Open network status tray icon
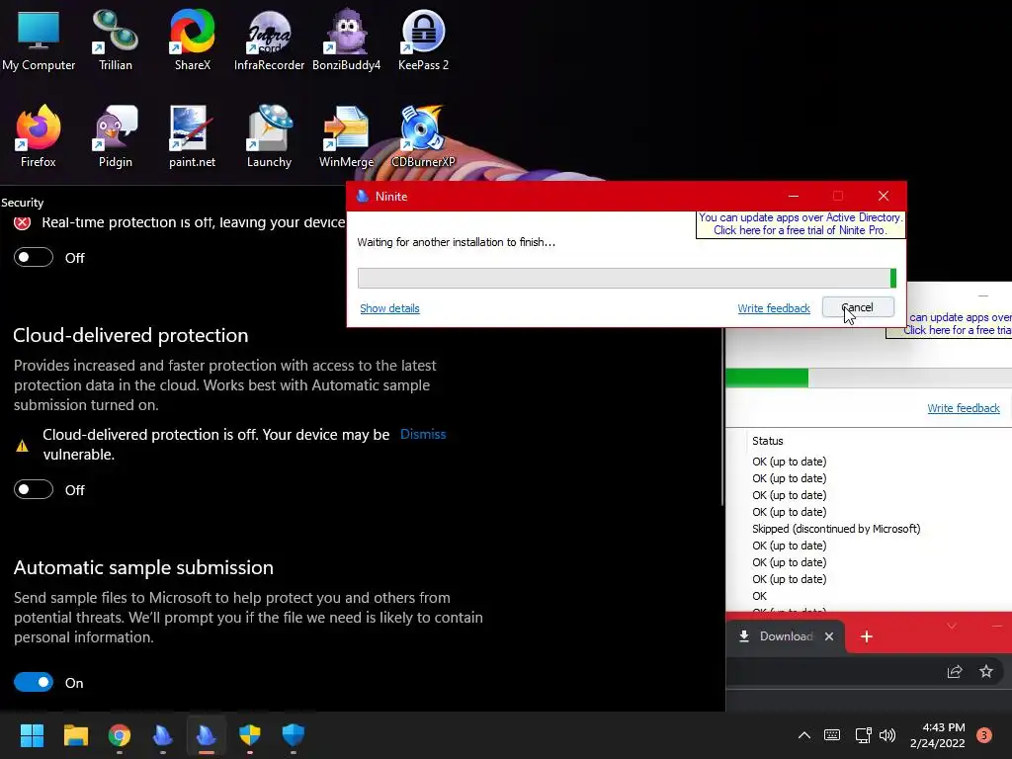 coord(863,734)
